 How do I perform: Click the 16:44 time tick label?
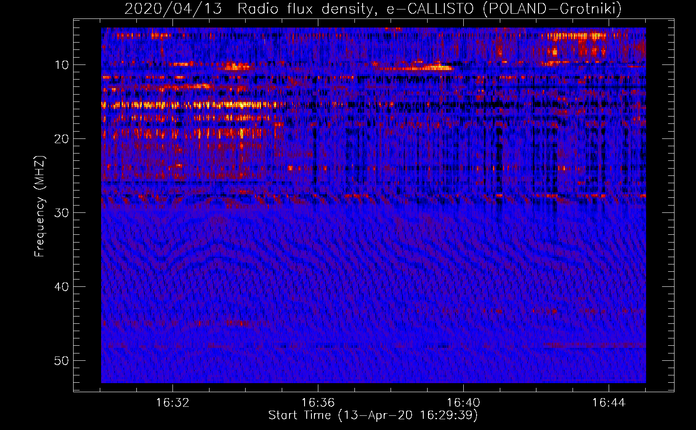(x=609, y=402)
